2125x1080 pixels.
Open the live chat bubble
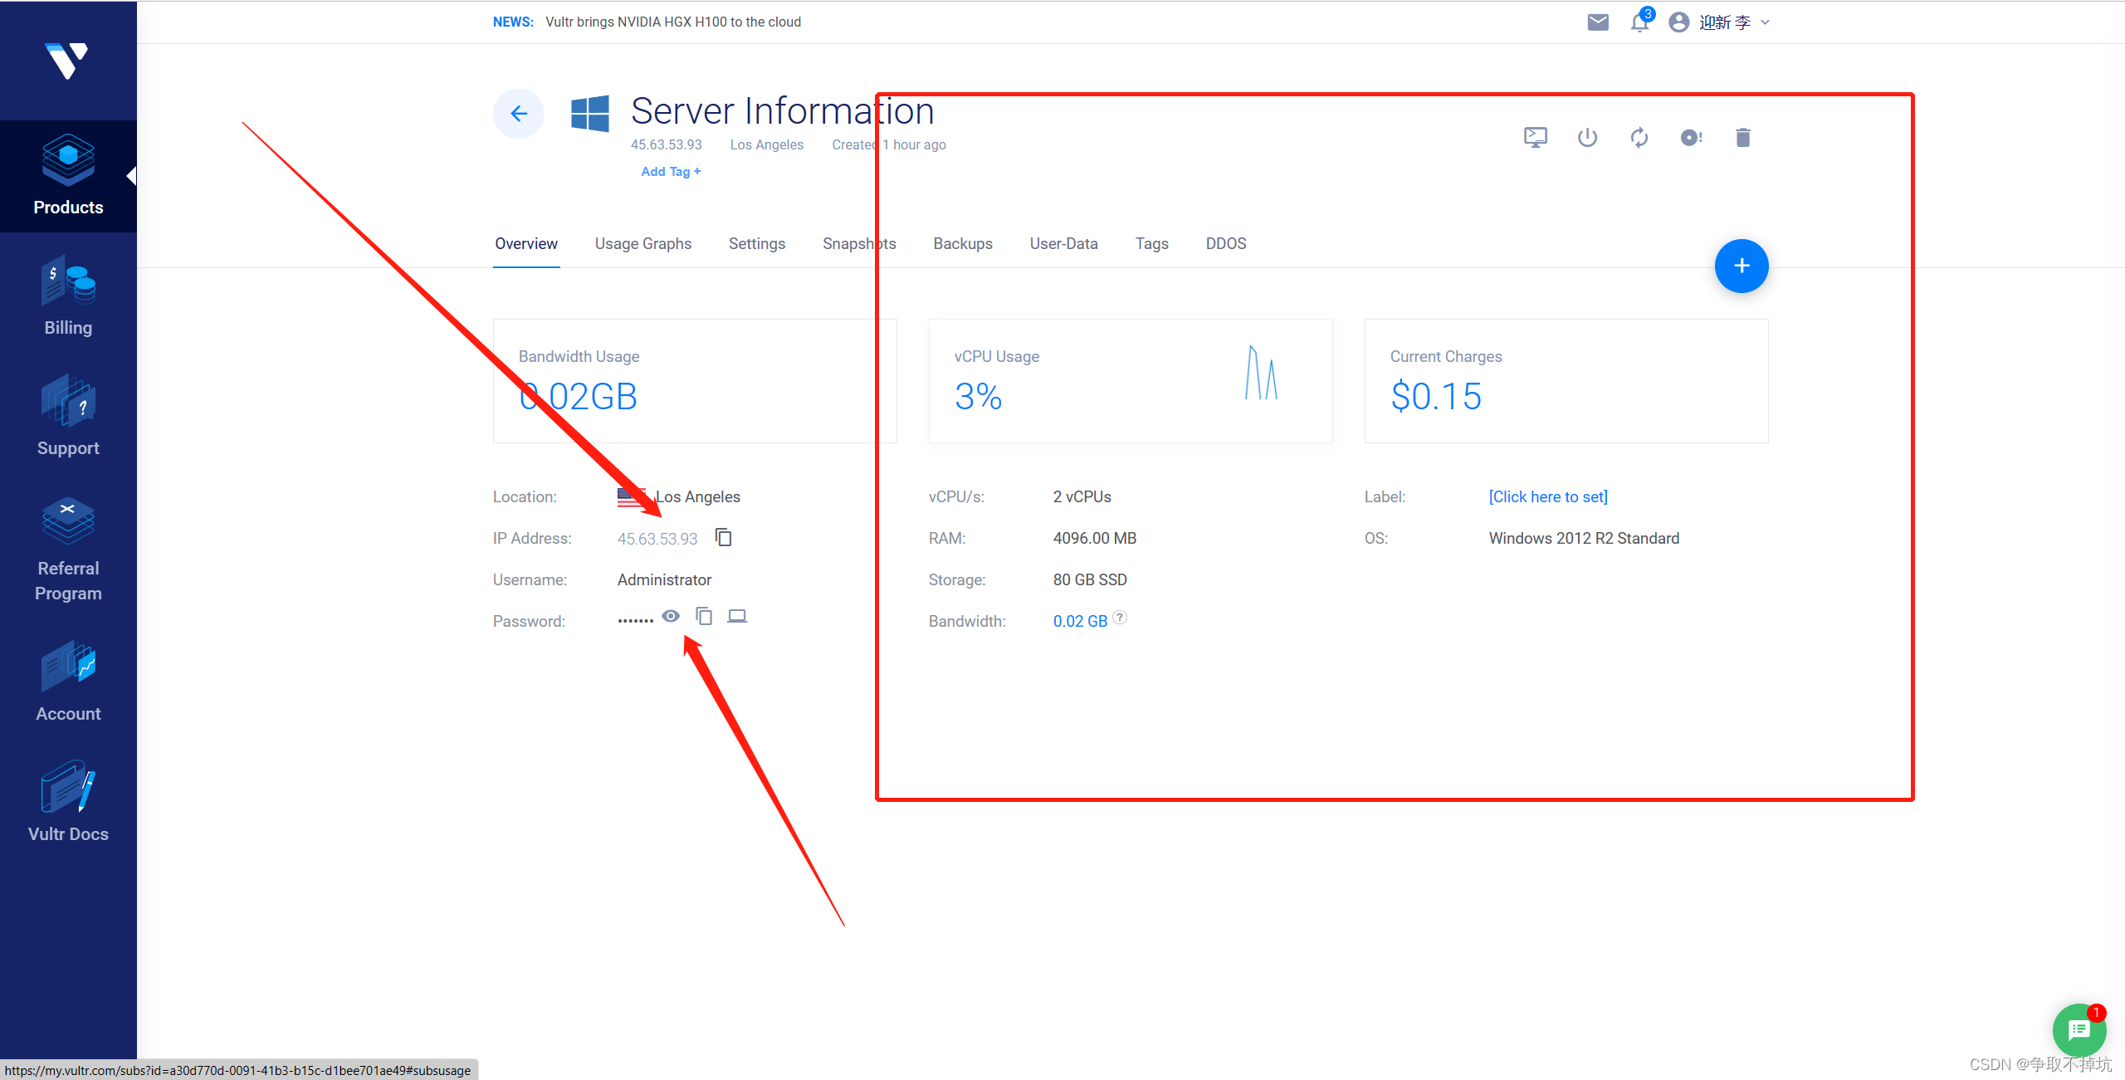pyautogui.click(x=2079, y=1030)
